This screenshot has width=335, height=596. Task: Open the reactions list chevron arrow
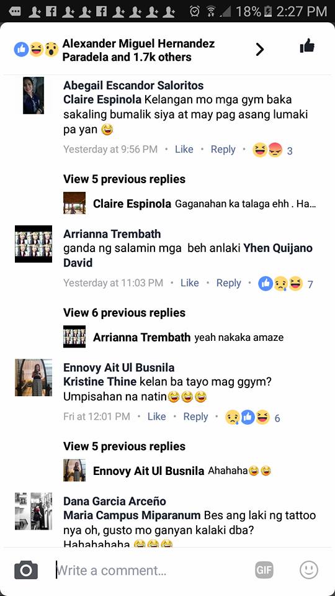(259, 49)
